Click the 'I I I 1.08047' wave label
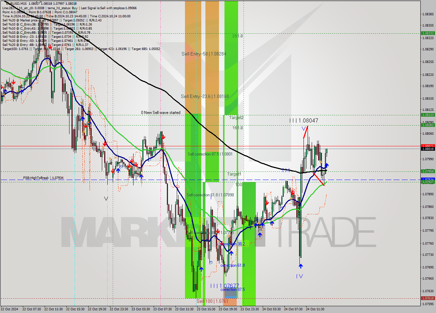 pyautogui.click(x=304, y=120)
